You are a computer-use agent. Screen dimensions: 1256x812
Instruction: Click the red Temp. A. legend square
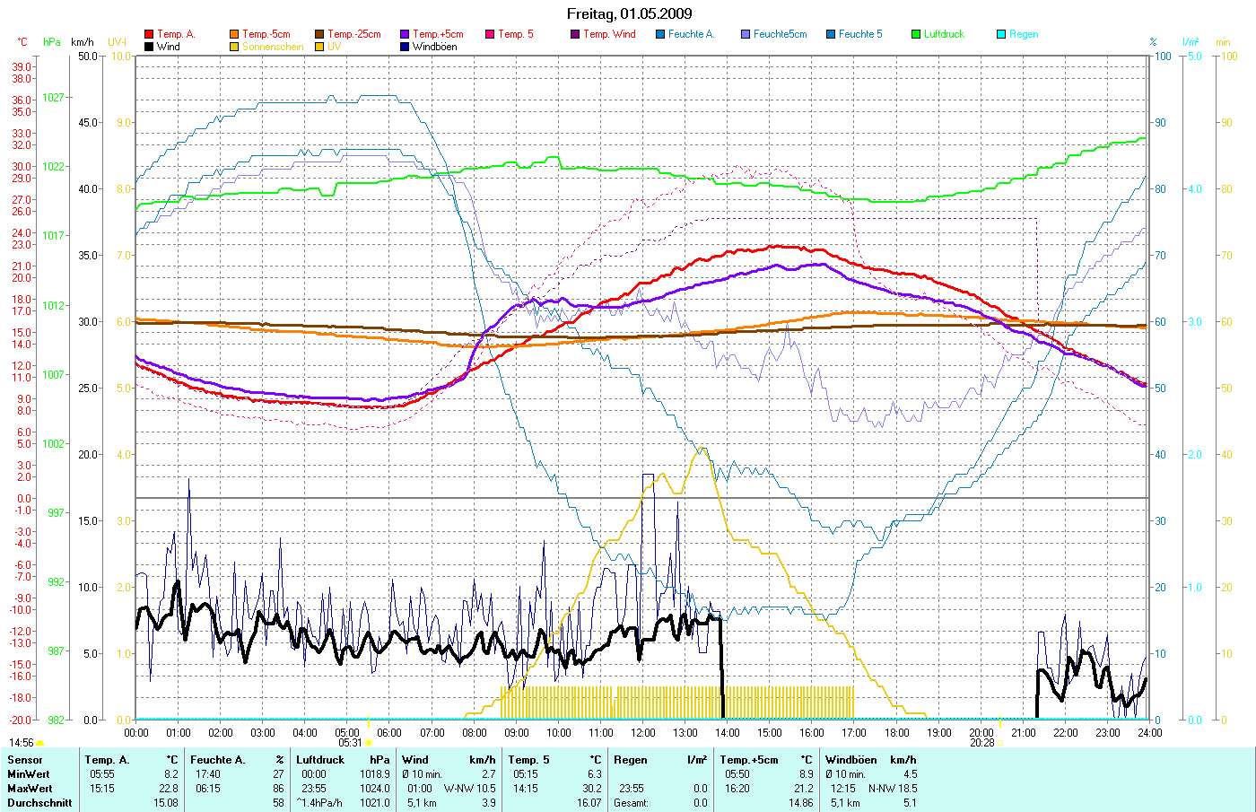point(149,34)
